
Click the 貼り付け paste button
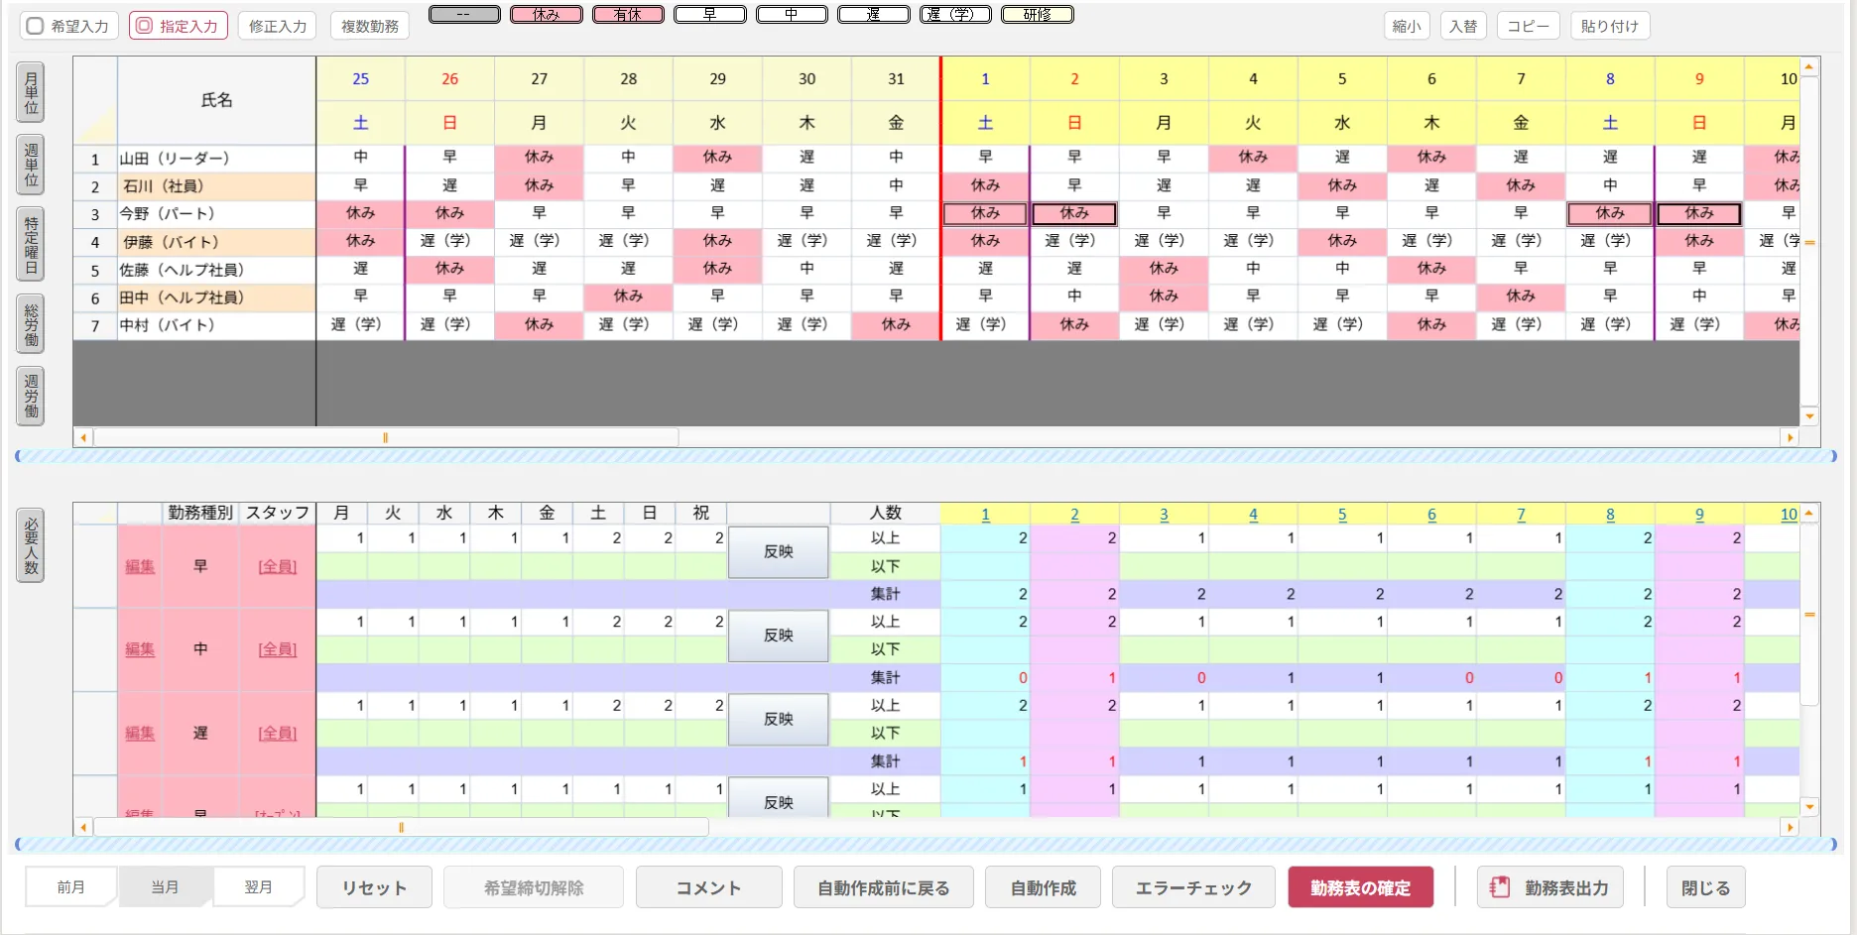(1609, 26)
